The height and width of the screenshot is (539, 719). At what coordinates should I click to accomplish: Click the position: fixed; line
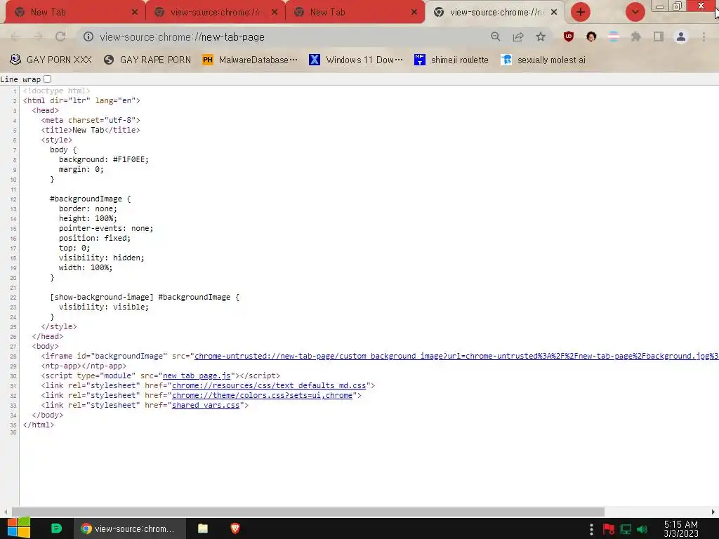[95, 238]
